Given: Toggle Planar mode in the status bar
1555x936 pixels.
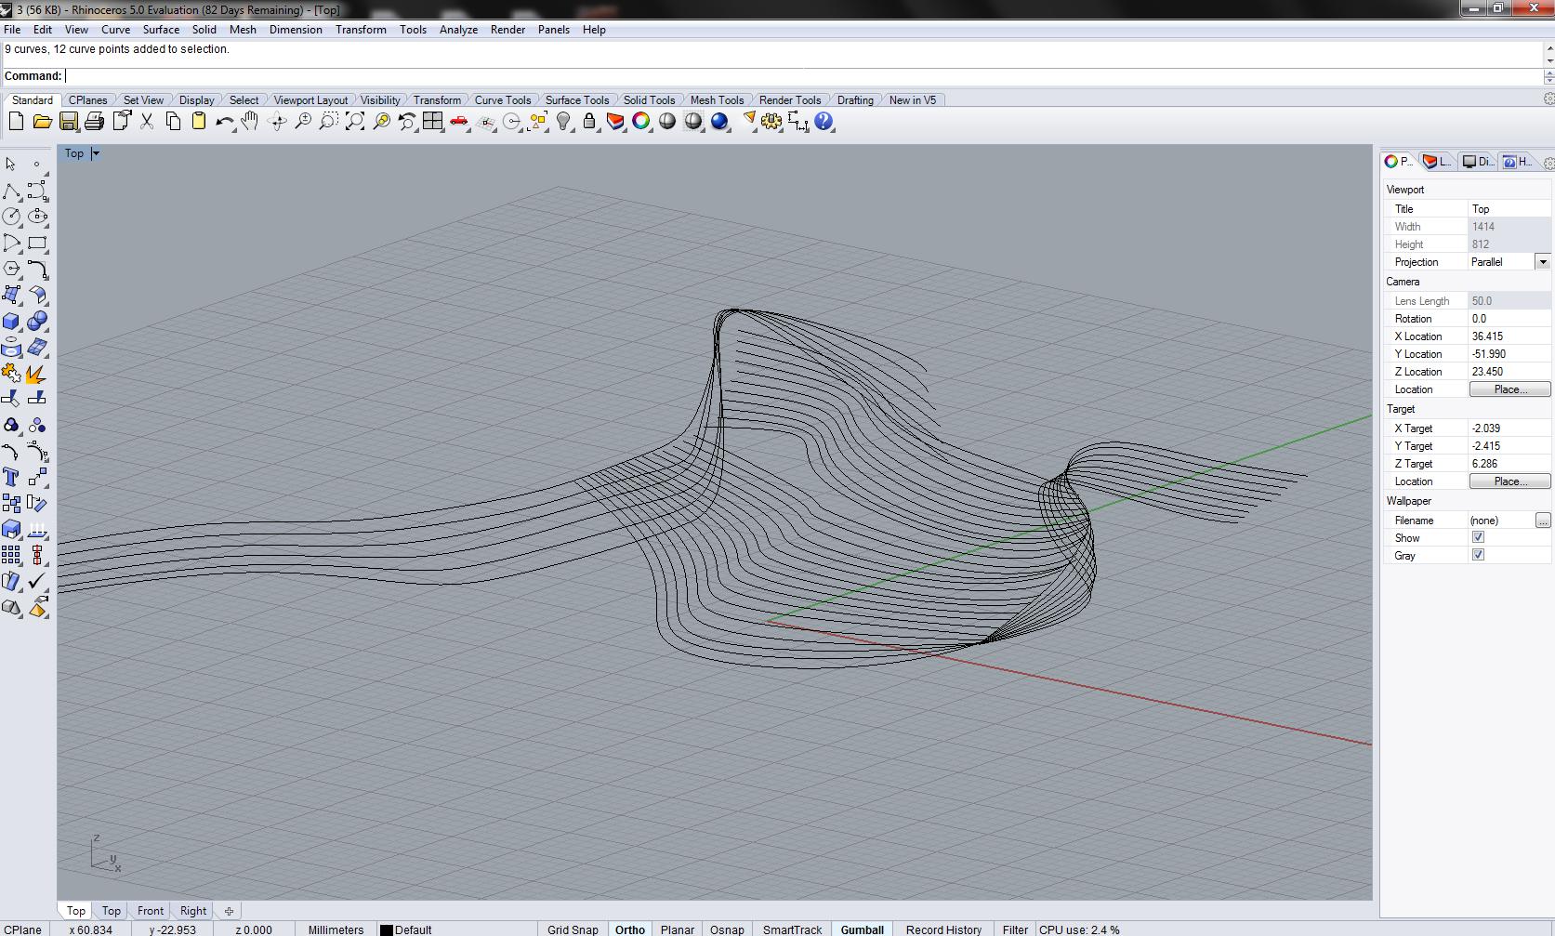Looking at the screenshot, I should (678, 929).
